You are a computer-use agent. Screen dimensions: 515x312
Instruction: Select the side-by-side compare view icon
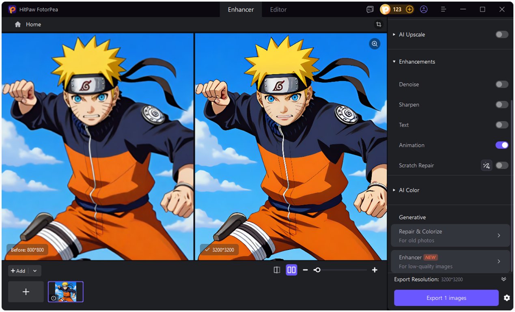291,270
